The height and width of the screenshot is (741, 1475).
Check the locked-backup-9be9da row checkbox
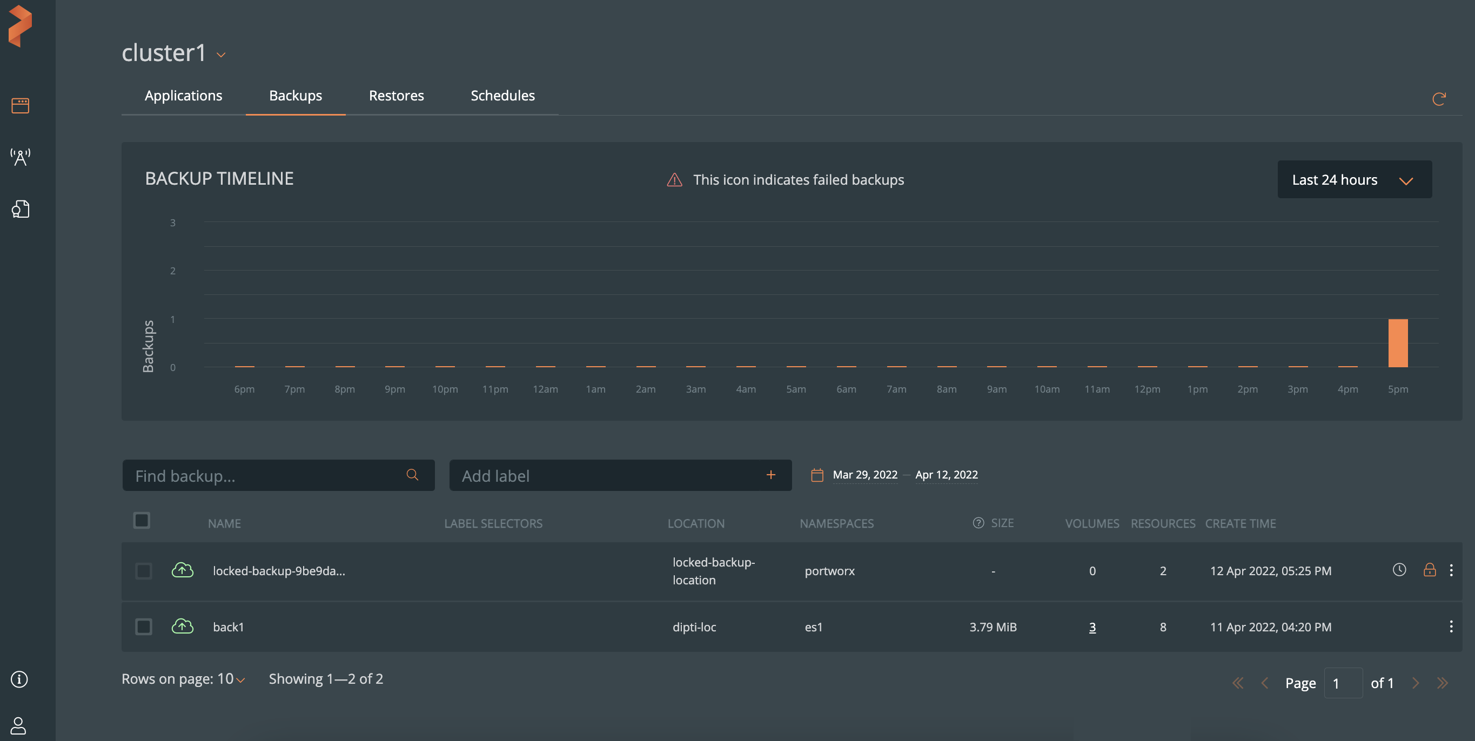tap(143, 571)
